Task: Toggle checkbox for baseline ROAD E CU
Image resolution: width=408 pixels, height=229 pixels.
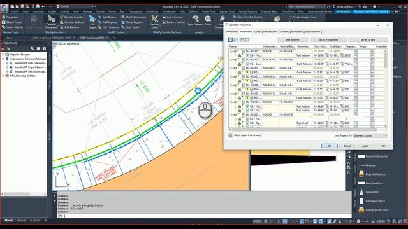Action: (244, 60)
